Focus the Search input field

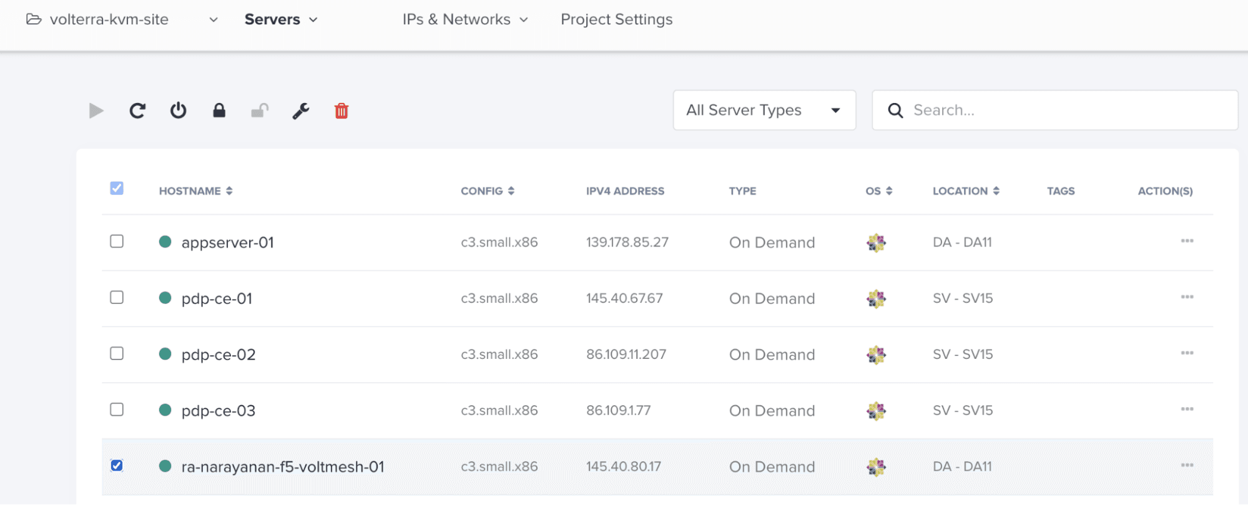(1055, 110)
